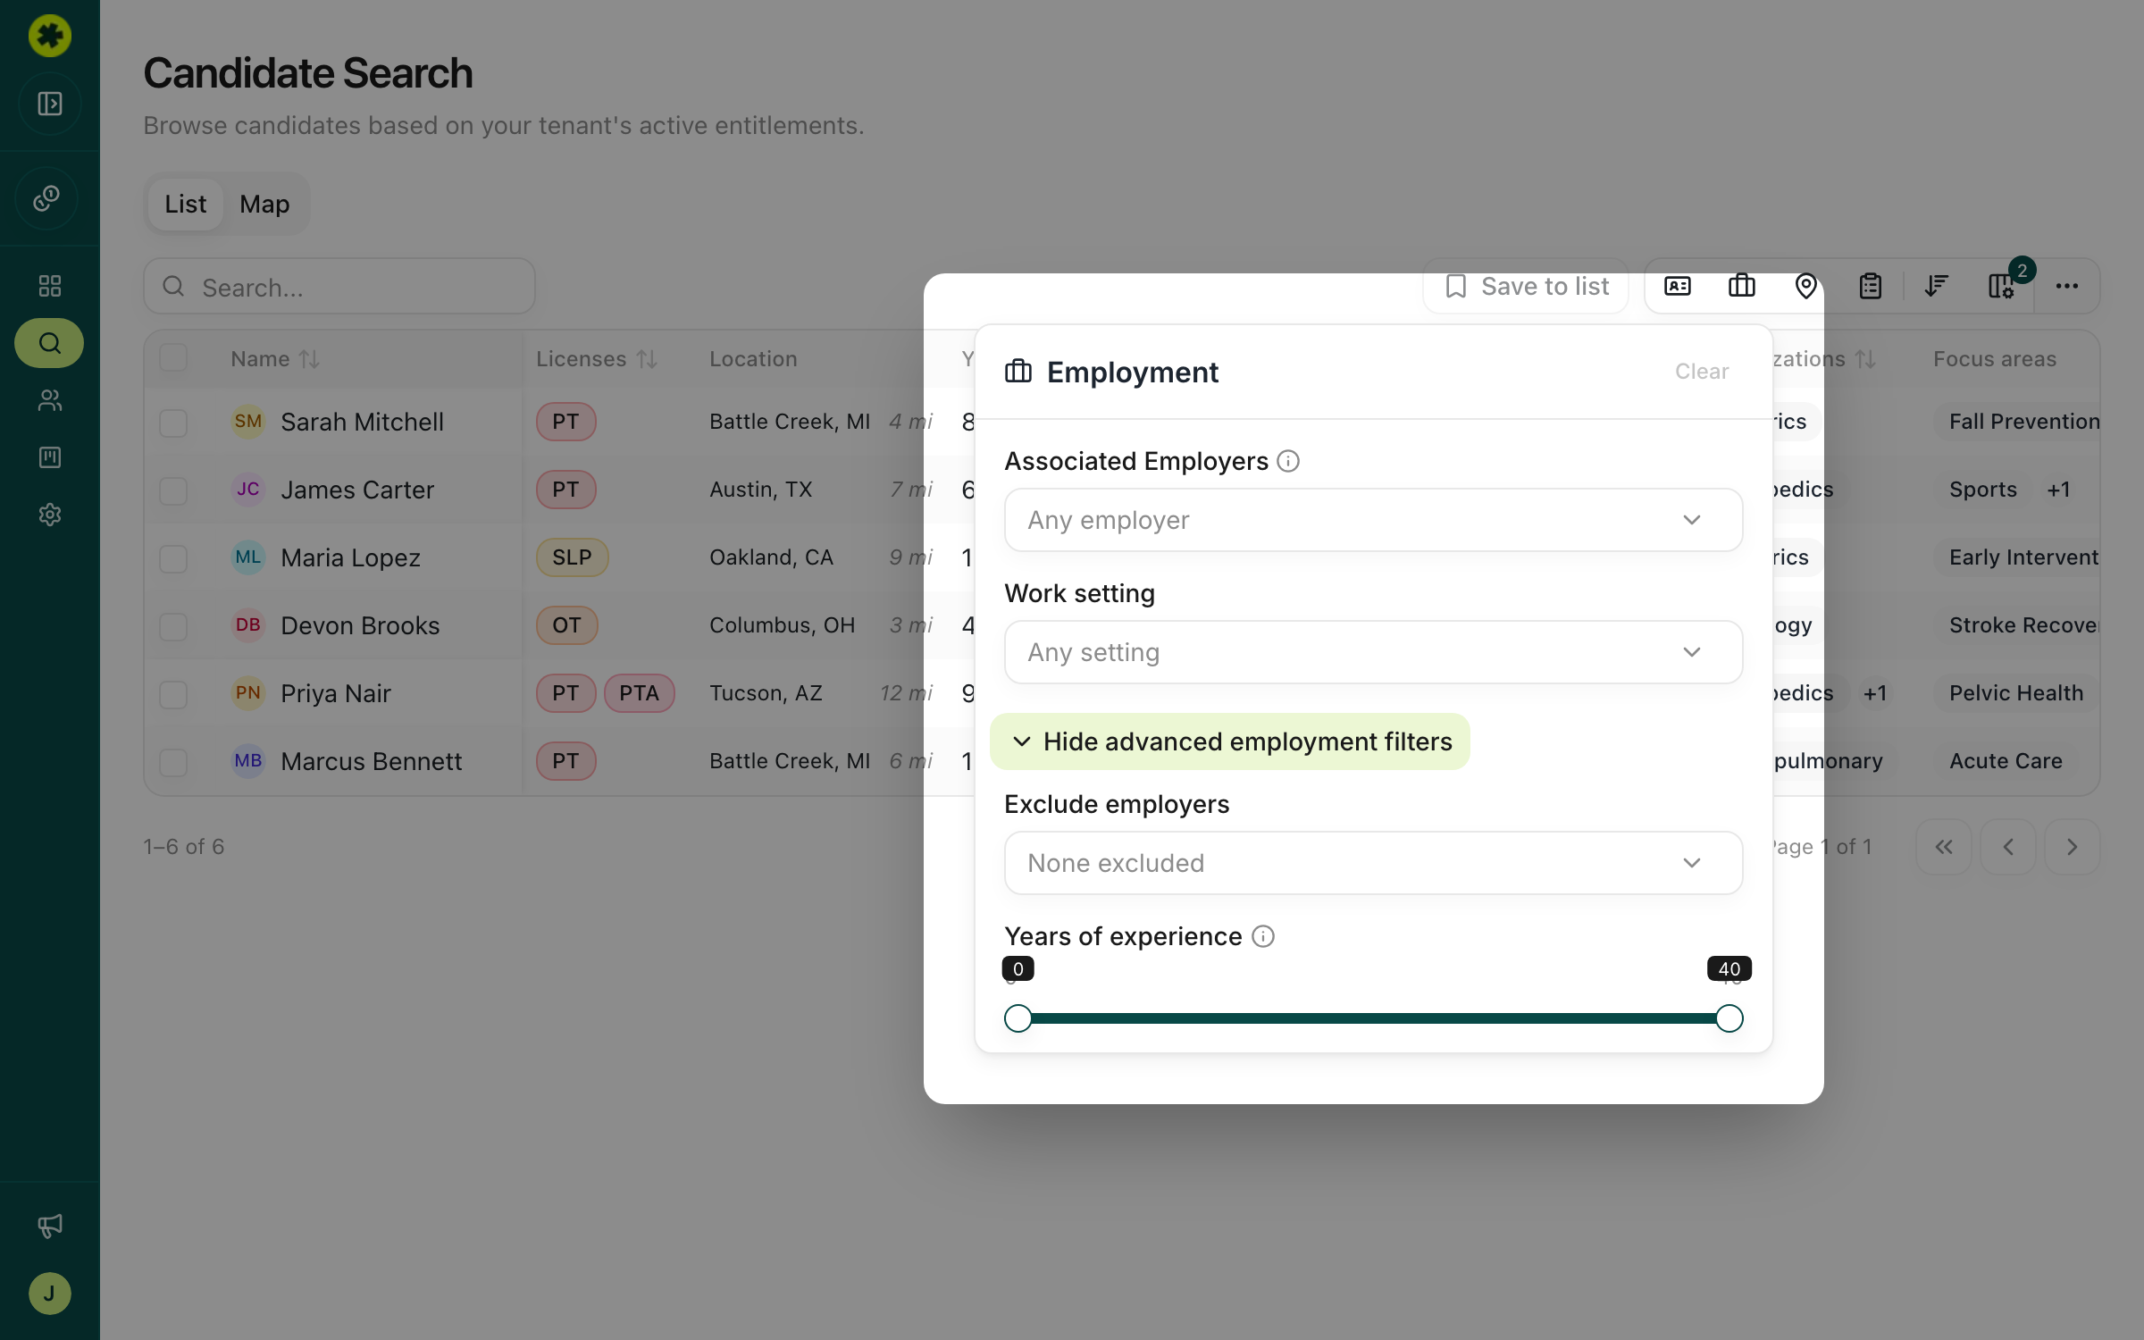Switch to the Map view tab
The width and height of the screenshot is (2144, 1340).
pyautogui.click(x=264, y=205)
